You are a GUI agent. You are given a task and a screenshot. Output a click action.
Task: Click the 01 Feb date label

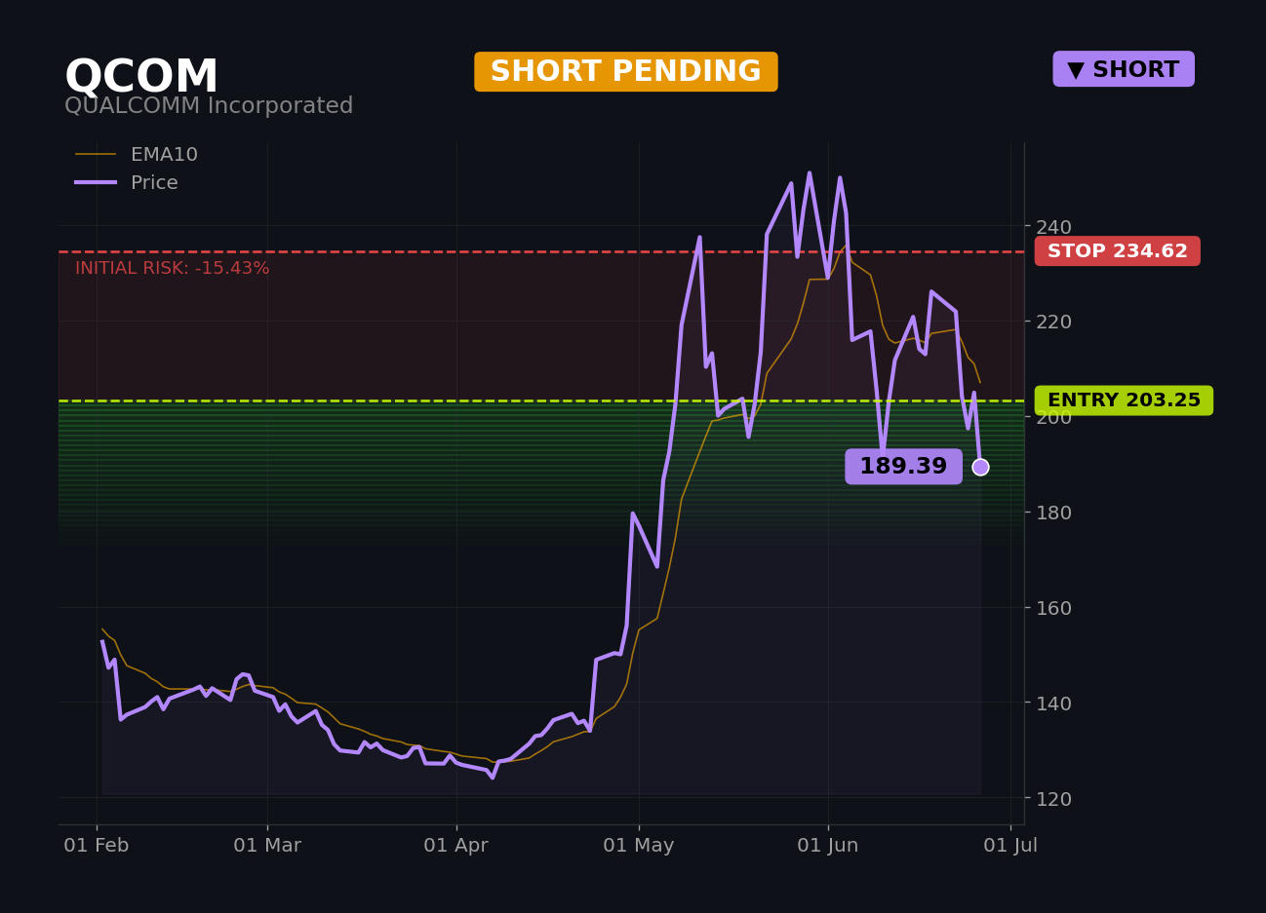point(97,846)
